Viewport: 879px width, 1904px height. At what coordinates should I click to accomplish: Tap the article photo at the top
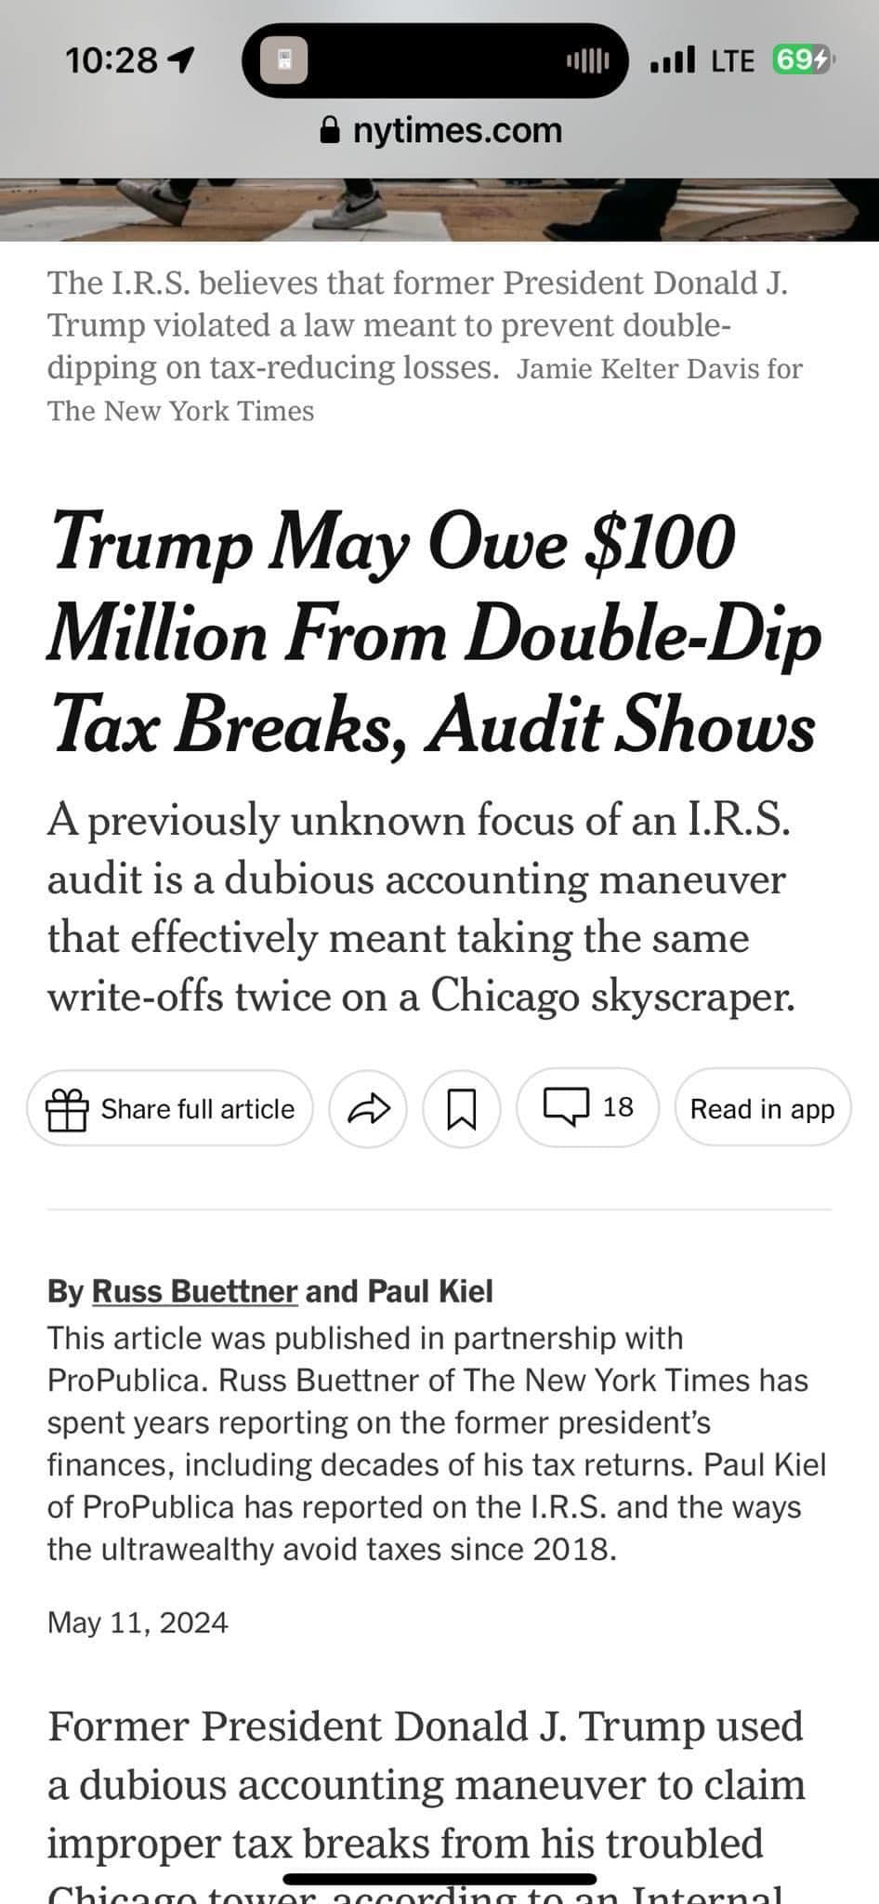click(439, 209)
